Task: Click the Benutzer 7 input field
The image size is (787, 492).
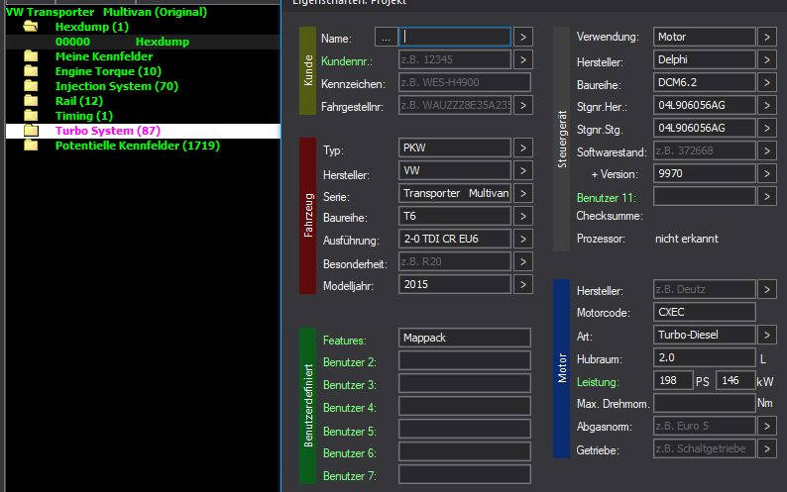Action: point(464,474)
